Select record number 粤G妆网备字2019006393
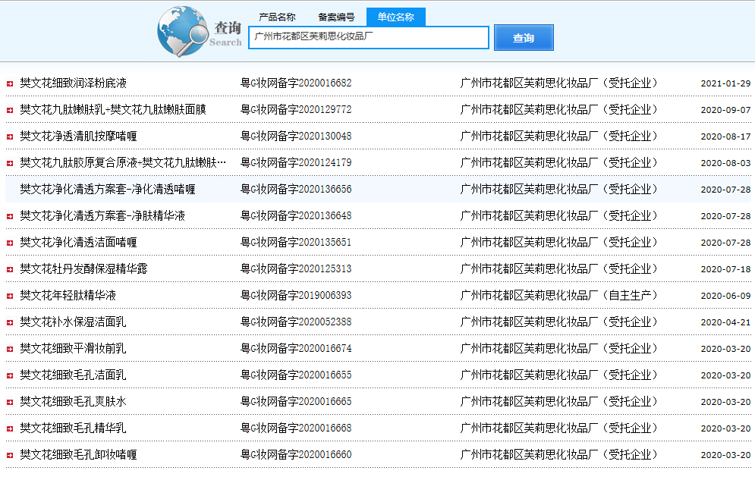 coord(296,295)
